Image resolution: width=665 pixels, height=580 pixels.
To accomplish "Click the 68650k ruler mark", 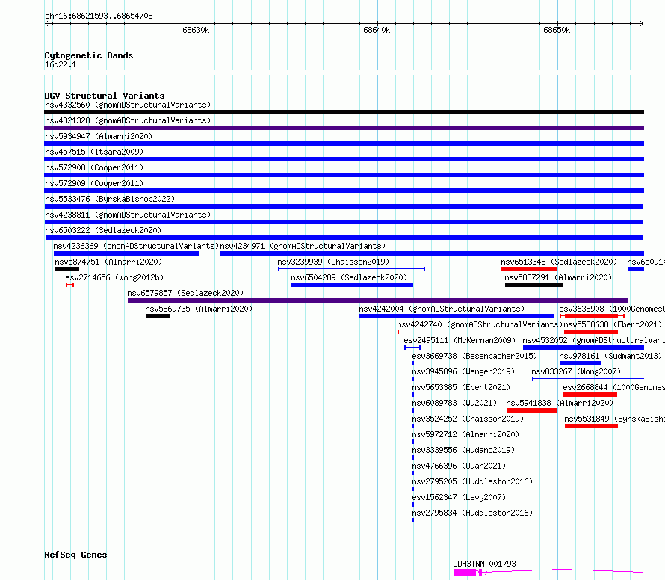I will (x=557, y=30).
